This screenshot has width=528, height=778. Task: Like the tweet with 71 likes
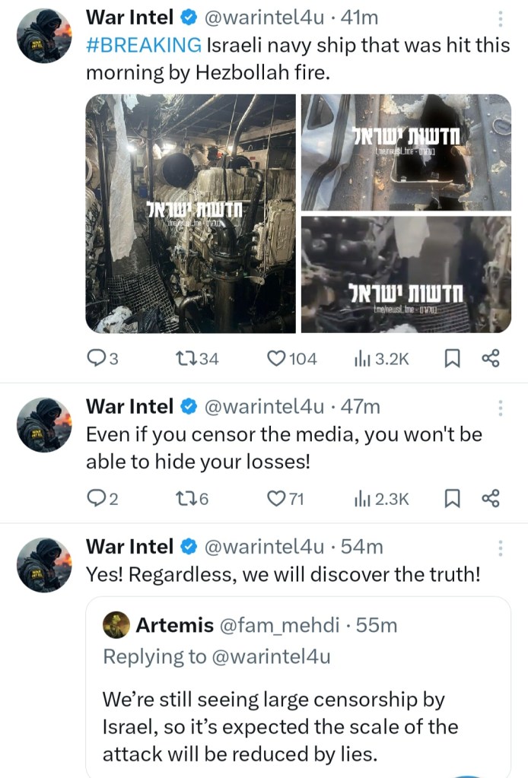[275, 498]
